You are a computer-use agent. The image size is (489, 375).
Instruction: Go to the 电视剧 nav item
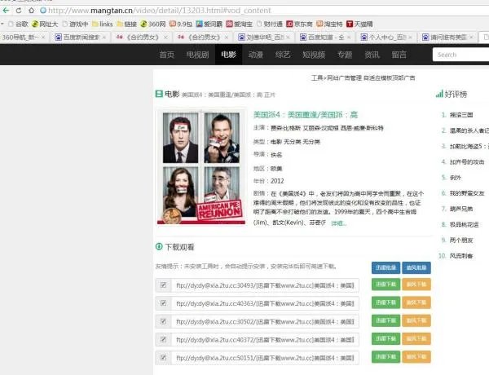click(x=197, y=55)
